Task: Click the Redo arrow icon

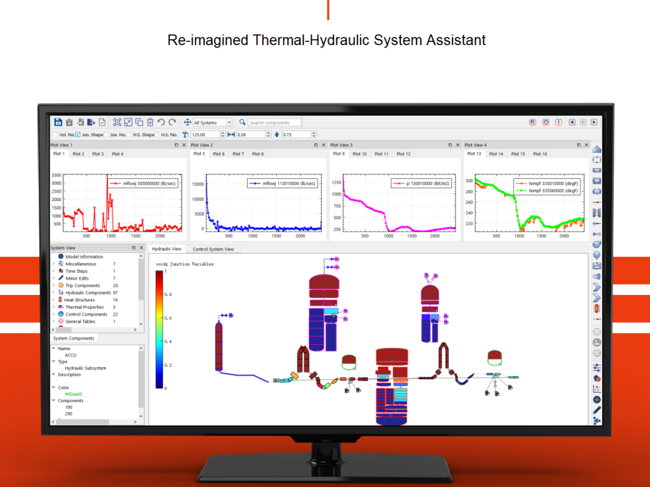Action: [x=172, y=122]
